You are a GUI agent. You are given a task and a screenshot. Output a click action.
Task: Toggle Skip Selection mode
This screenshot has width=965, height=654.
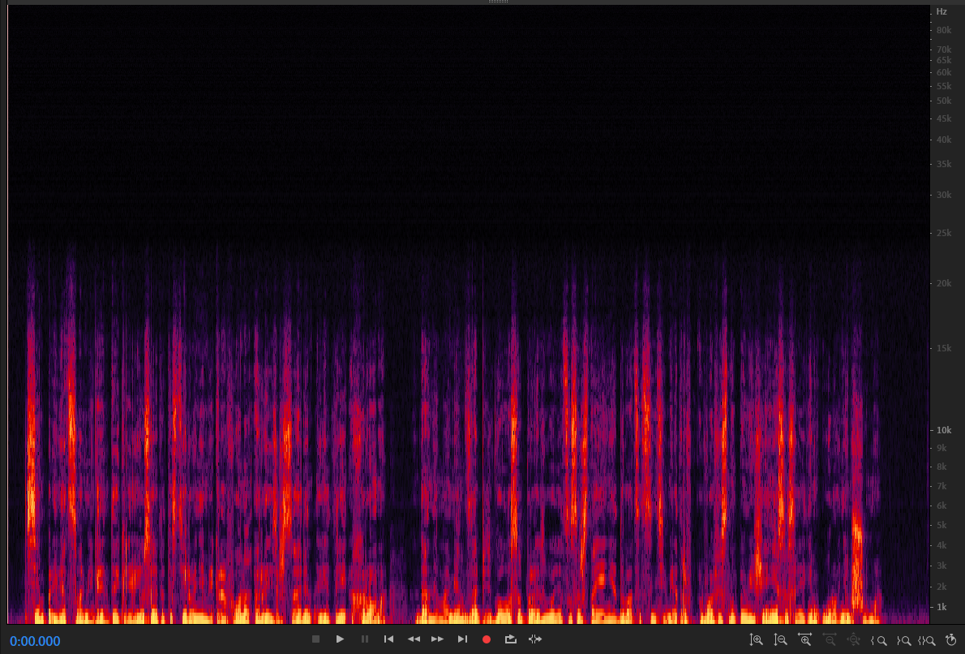pos(534,639)
